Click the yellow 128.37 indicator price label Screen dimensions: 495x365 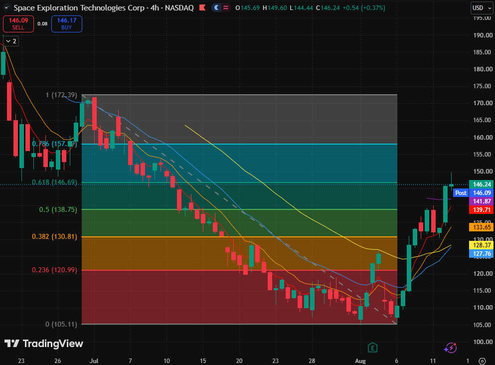click(482, 245)
